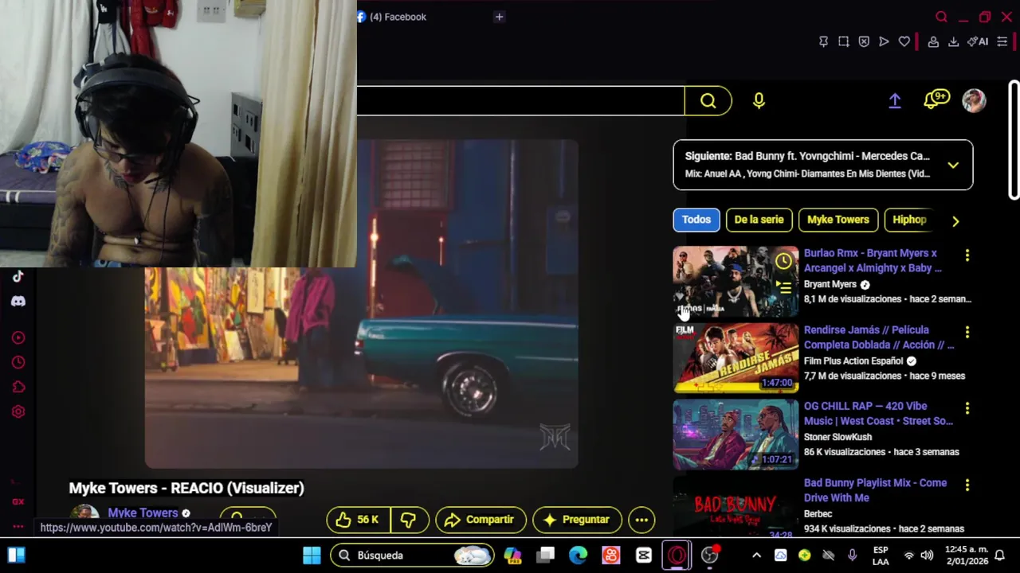Click the Myke Towers REACIO video player

(x=361, y=304)
